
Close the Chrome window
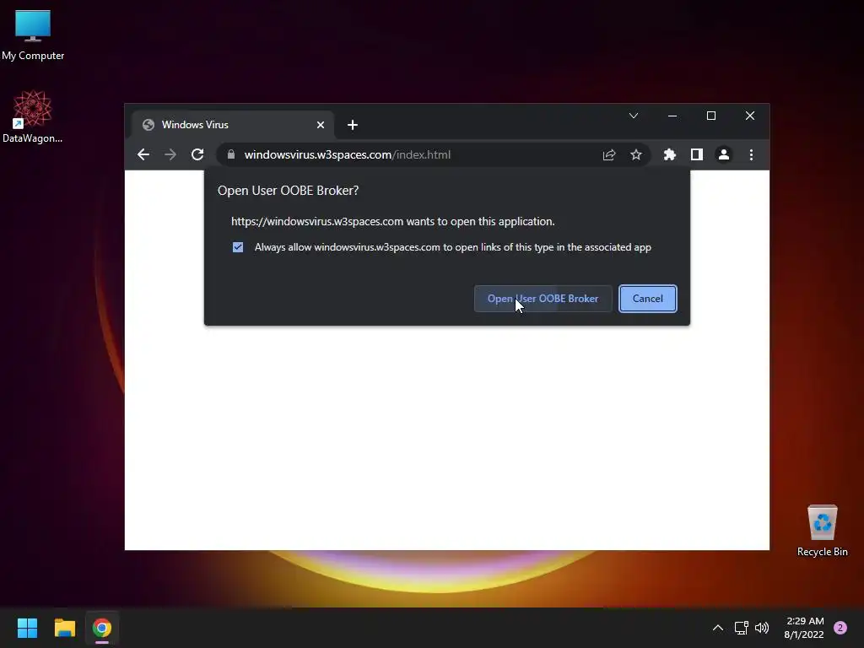[750, 116]
